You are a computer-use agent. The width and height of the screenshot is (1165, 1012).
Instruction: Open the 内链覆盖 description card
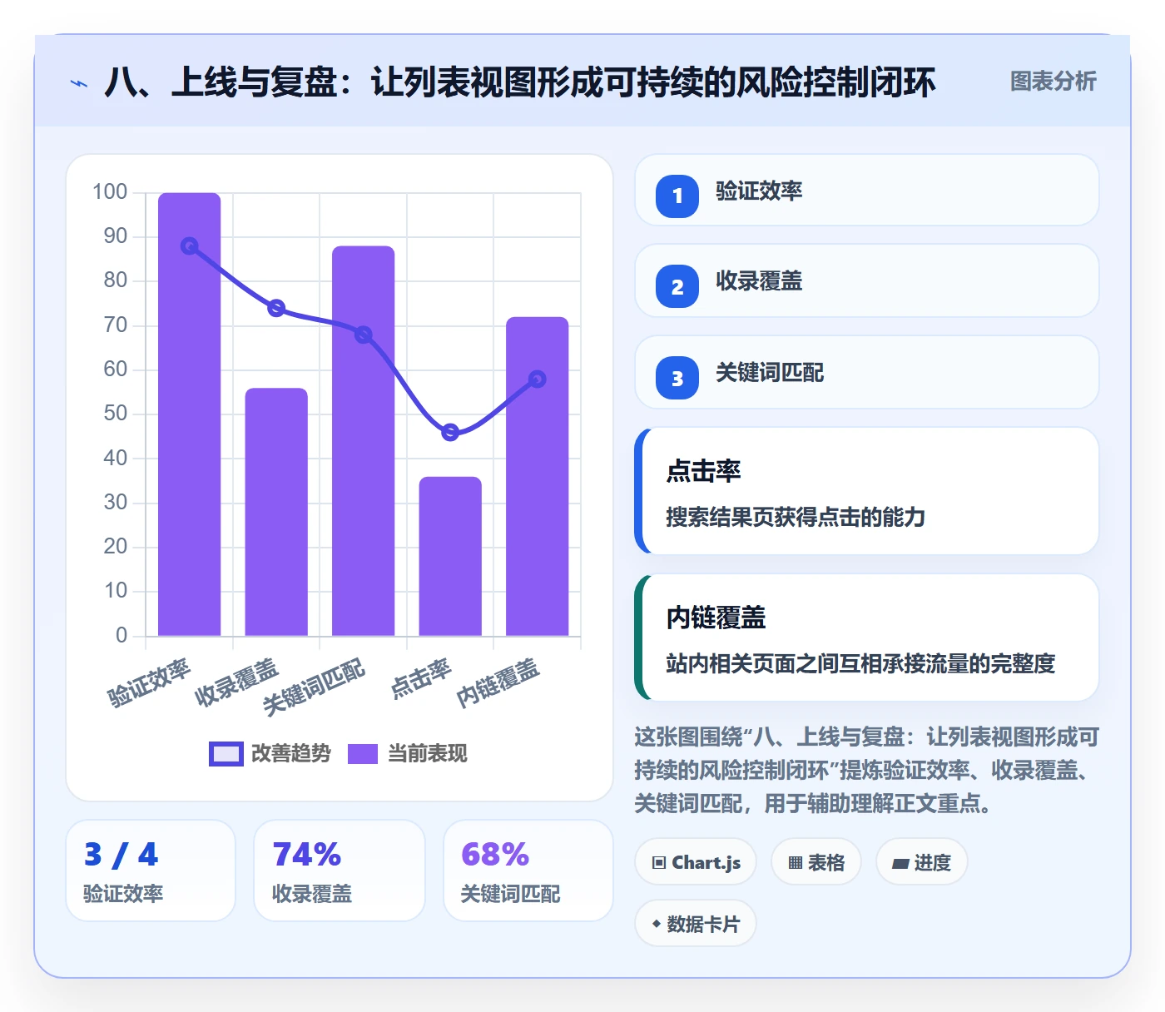[x=867, y=637]
